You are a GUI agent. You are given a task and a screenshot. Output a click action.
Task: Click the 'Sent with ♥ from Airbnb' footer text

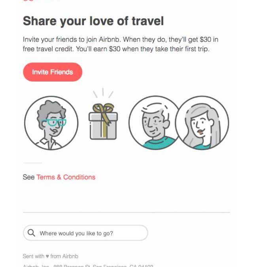coord(50,256)
